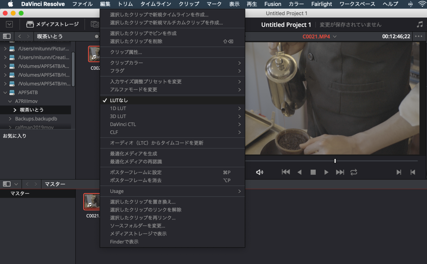
Task: Click the calfman2019mov folder row
Action: [36, 127]
